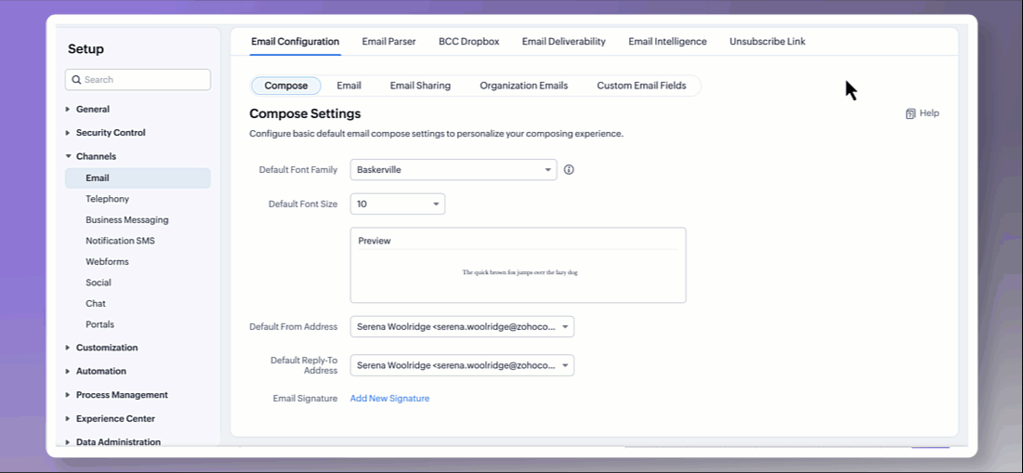Open the Default Reply-To Address dropdown

point(462,365)
